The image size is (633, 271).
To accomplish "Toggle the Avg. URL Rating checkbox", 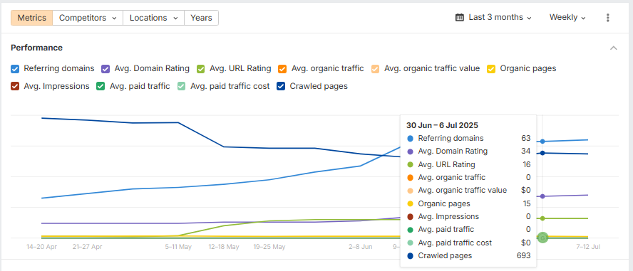I will [x=200, y=68].
